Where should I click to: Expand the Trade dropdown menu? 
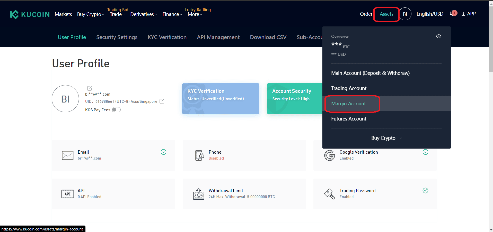click(x=117, y=14)
